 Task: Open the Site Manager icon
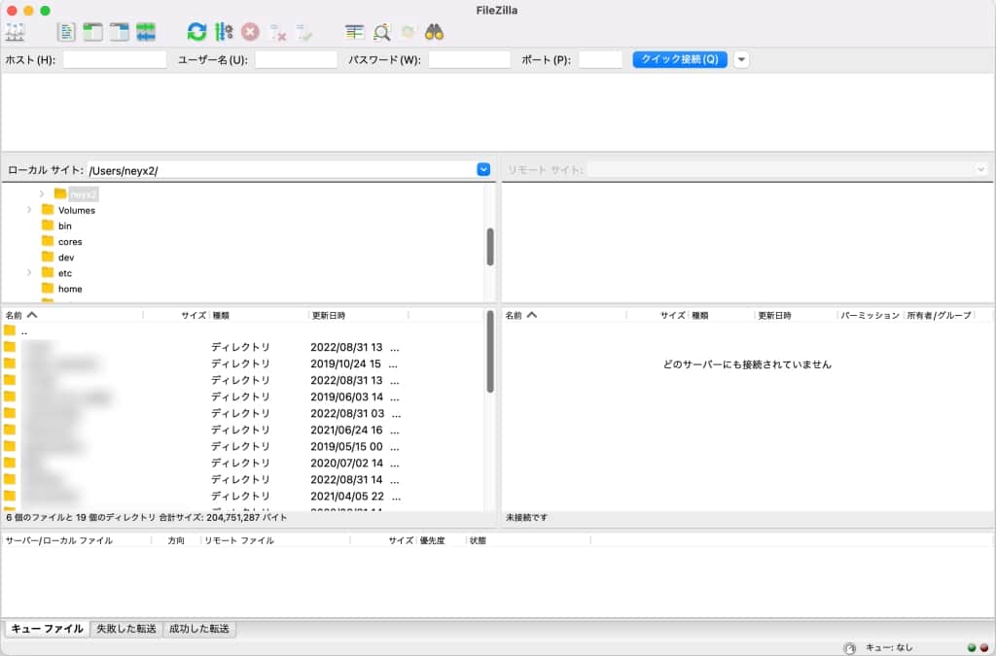pos(14,32)
